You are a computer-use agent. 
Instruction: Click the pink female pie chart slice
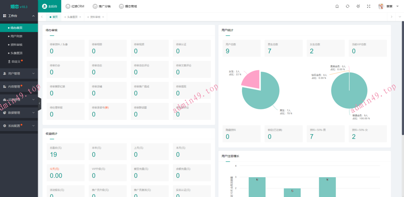click(x=251, y=79)
